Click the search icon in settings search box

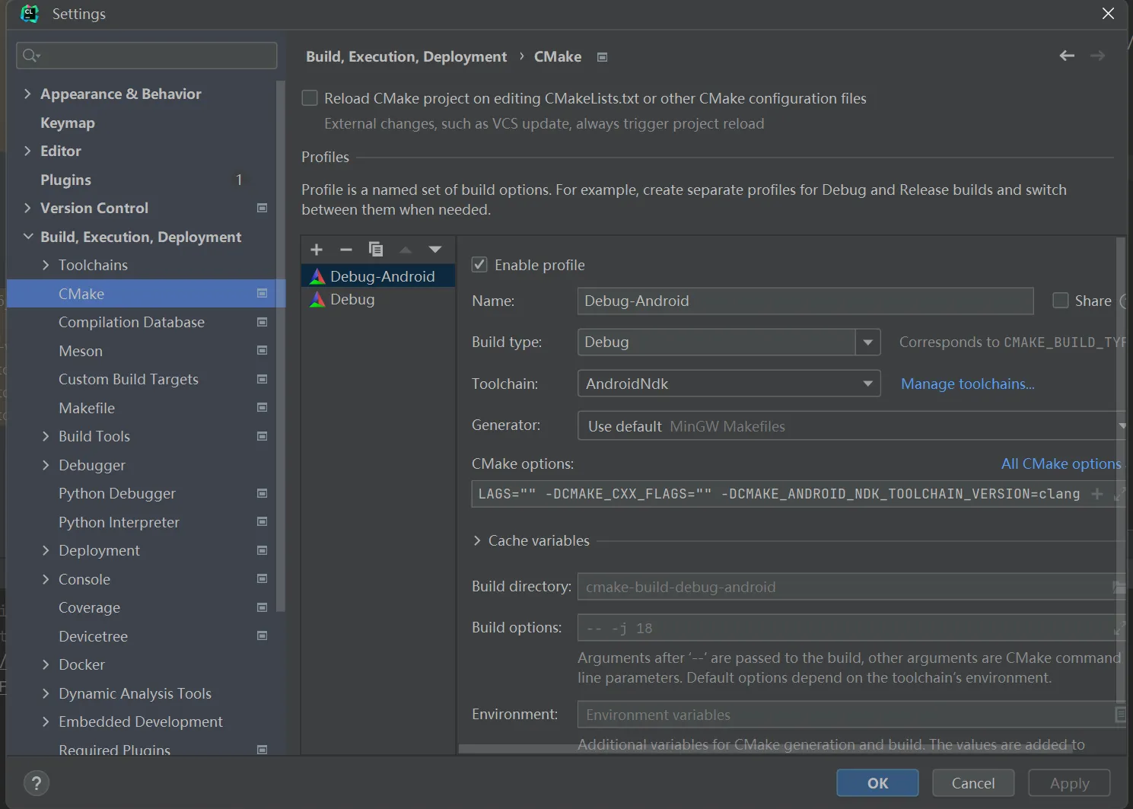[31, 56]
